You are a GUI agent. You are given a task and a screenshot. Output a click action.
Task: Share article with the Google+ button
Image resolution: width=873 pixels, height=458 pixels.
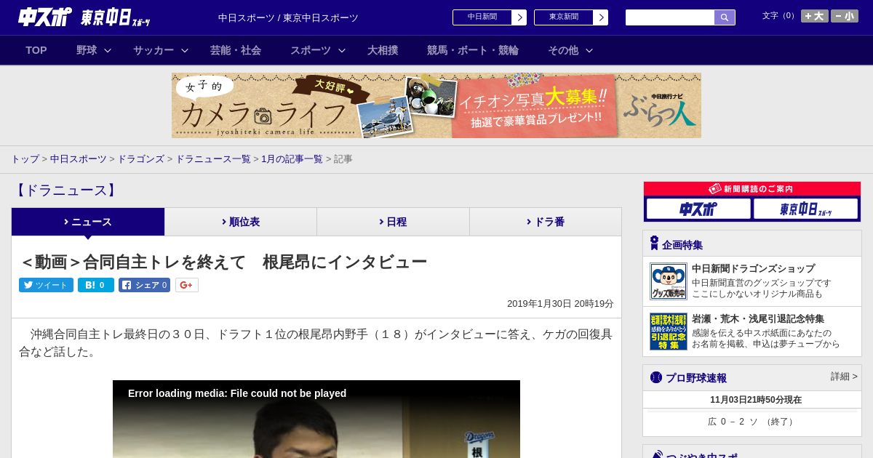coord(187,285)
